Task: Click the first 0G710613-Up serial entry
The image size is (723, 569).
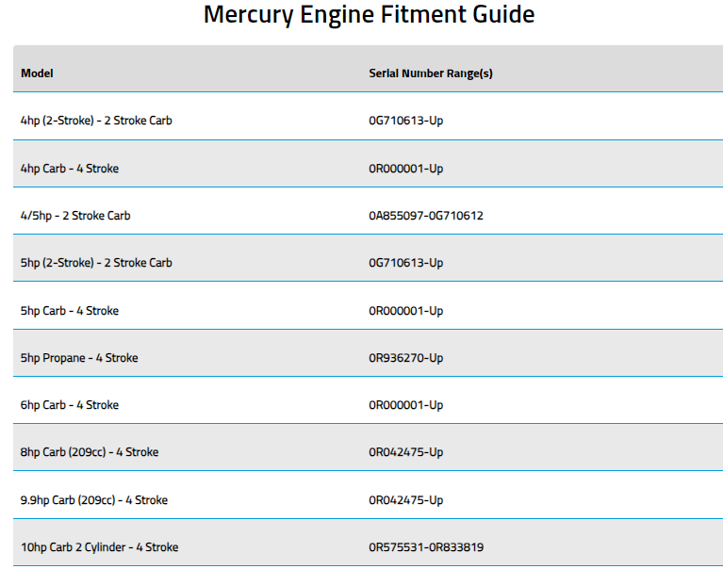Action: point(405,121)
